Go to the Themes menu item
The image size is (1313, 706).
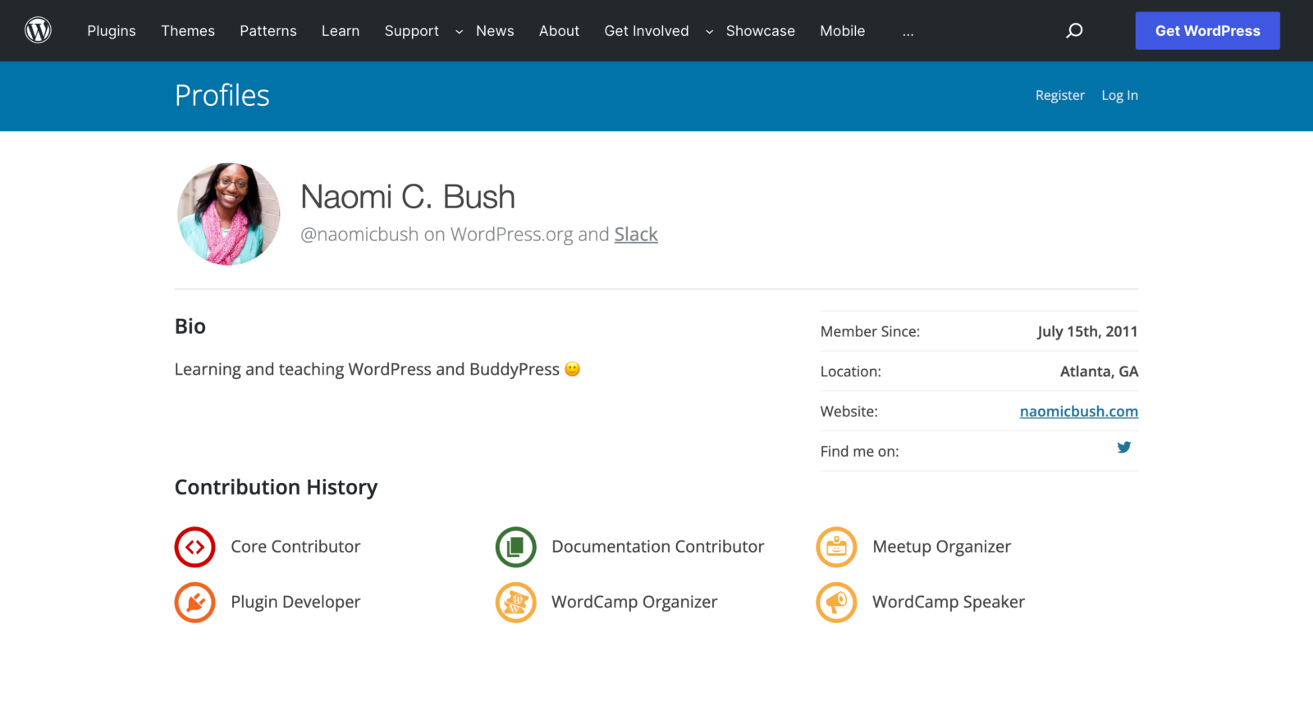pos(188,30)
